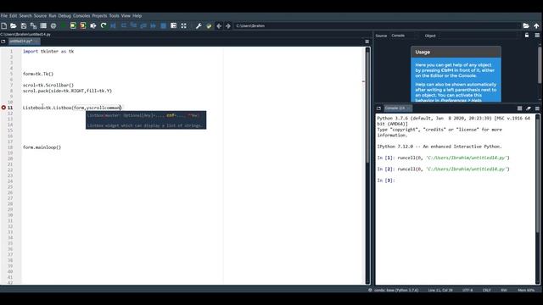
Task: Open the Search menu
Action: pos(25,15)
